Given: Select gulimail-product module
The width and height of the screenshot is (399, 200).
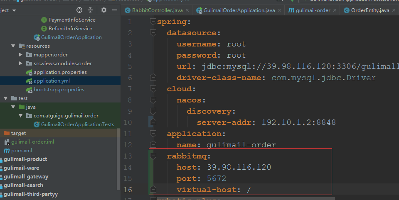Looking at the screenshot, I should point(25,159).
